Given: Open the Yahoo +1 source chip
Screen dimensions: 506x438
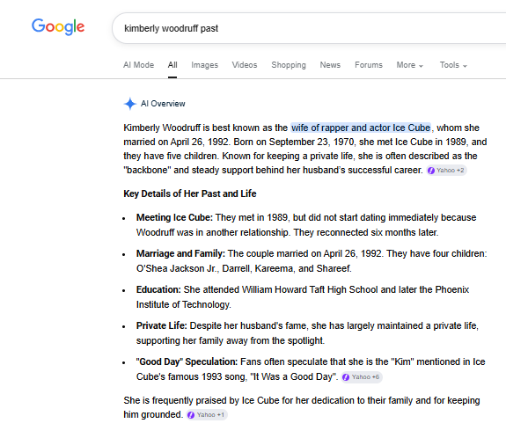Looking at the screenshot, I should [207, 415].
